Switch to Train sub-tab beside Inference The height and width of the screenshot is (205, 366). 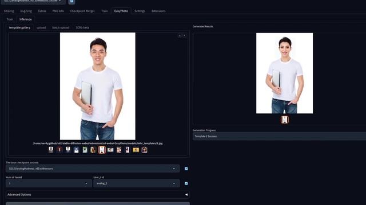coord(10,19)
